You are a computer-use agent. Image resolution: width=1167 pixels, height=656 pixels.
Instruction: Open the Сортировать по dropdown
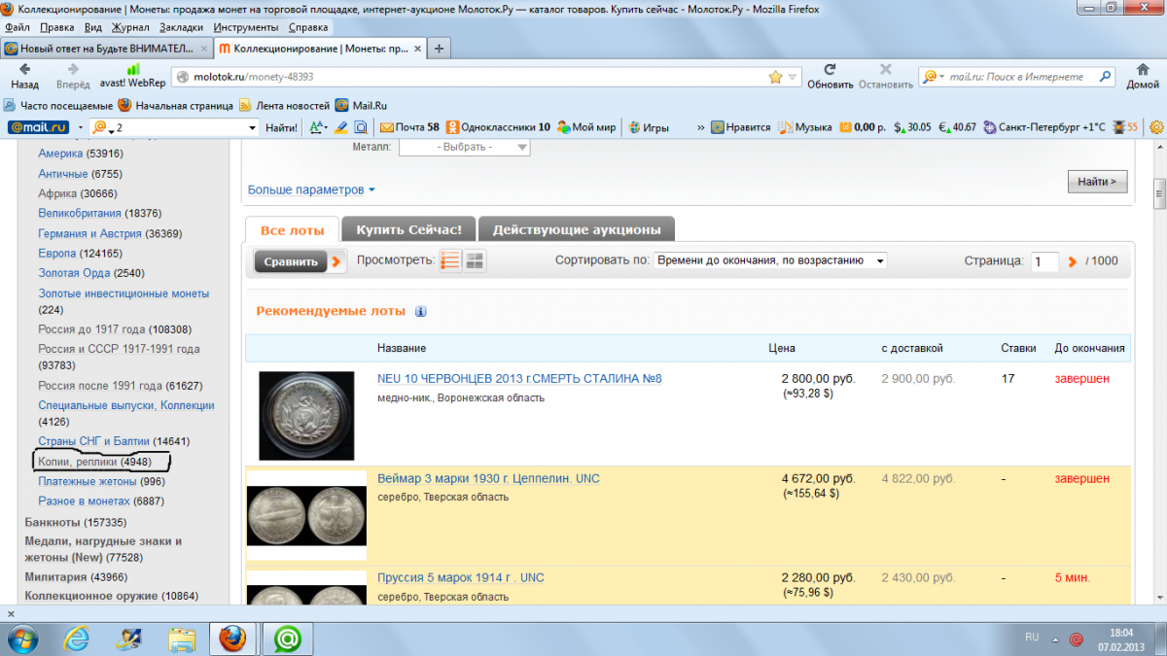(x=770, y=260)
